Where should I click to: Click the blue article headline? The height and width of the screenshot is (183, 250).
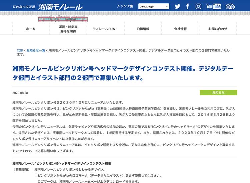pos(123,73)
